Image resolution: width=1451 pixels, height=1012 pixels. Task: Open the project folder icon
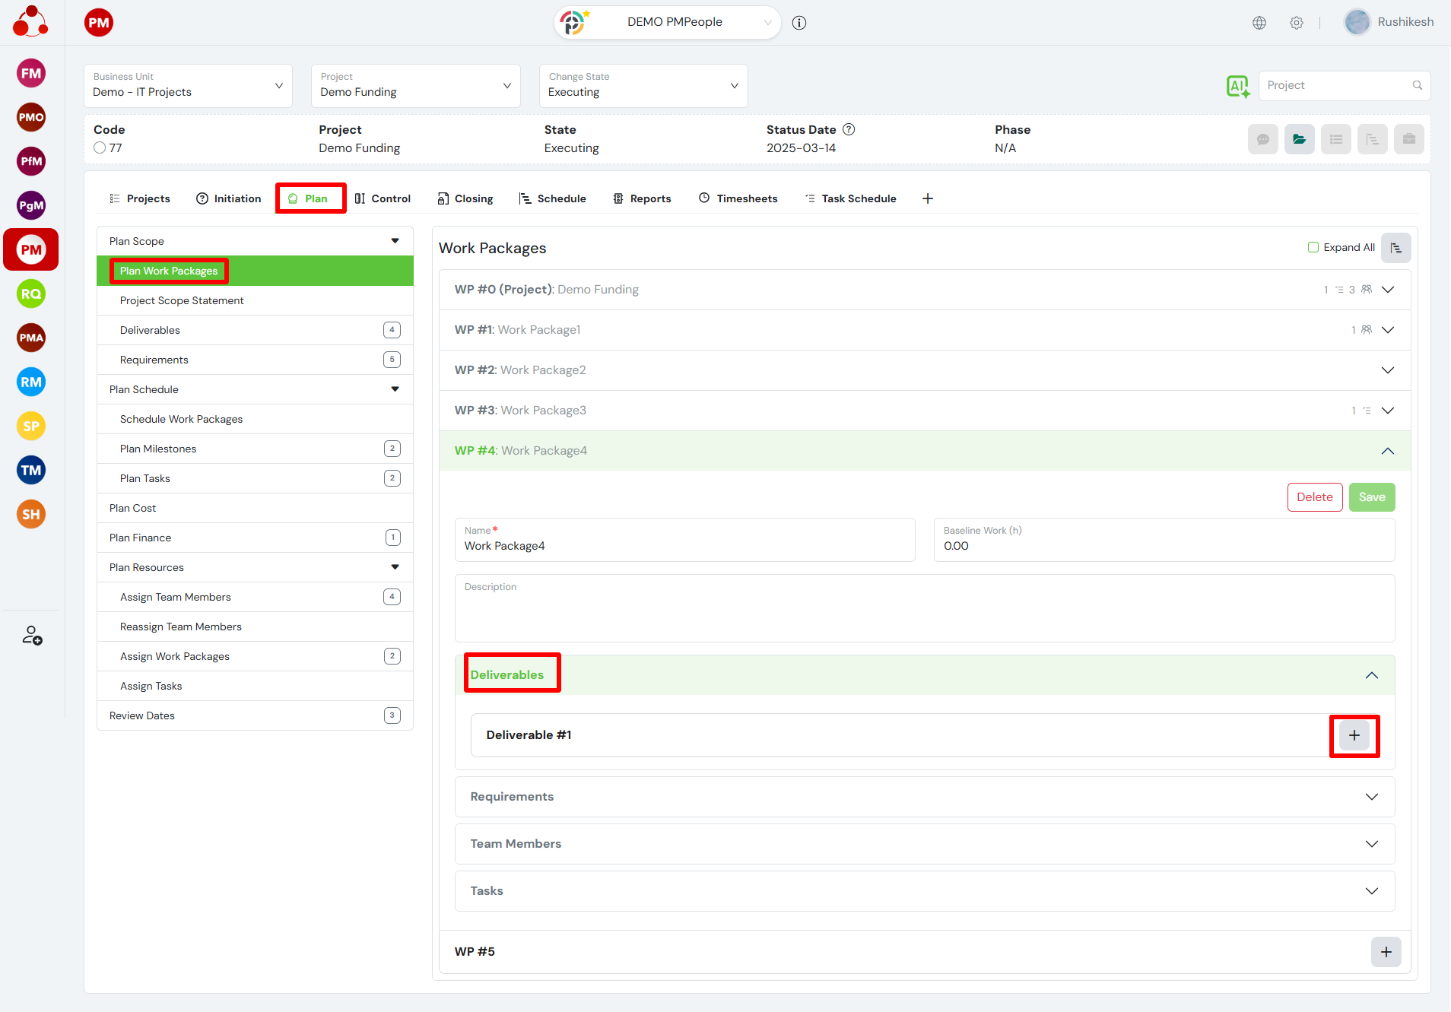coord(1299,139)
